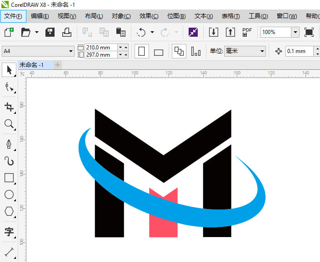The height and width of the screenshot is (262, 320).
Task: Select the Rectangle tool
Action: pyautogui.click(x=9, y=178)
